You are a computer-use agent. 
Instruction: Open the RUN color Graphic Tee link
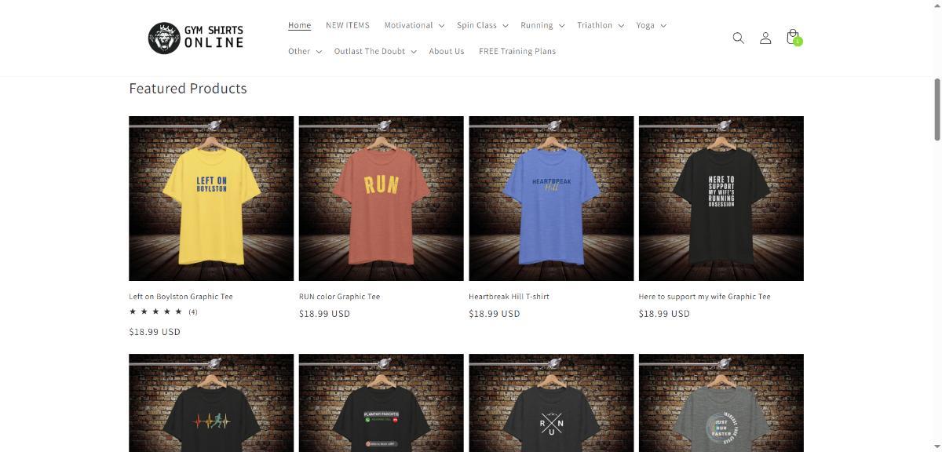coord(339,297)
